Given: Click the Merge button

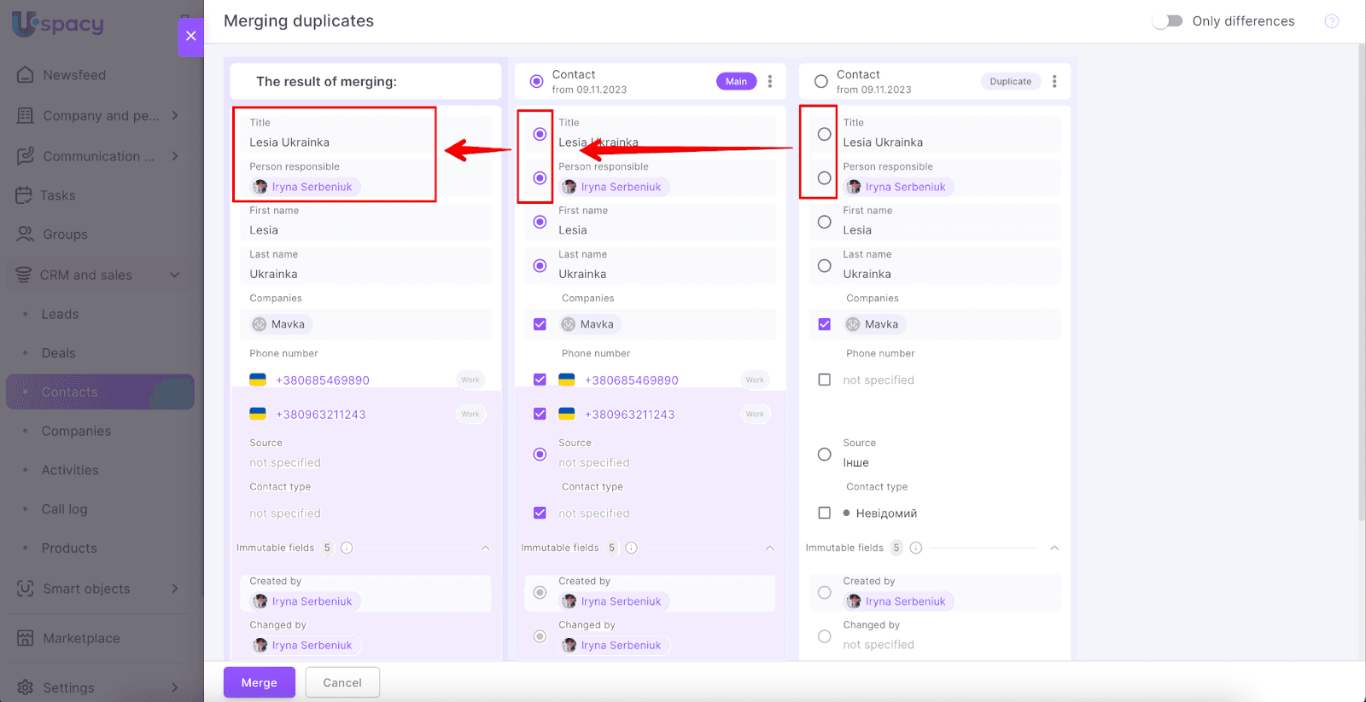Looking at the screenshot, I should [260, 682].
